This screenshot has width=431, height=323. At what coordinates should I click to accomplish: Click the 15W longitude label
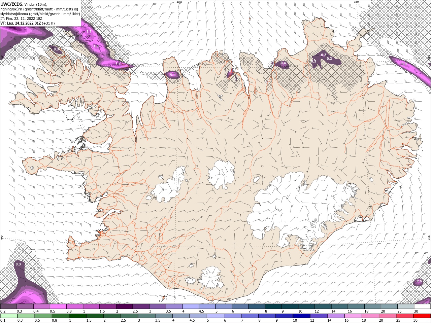click(x=357, y=2)
